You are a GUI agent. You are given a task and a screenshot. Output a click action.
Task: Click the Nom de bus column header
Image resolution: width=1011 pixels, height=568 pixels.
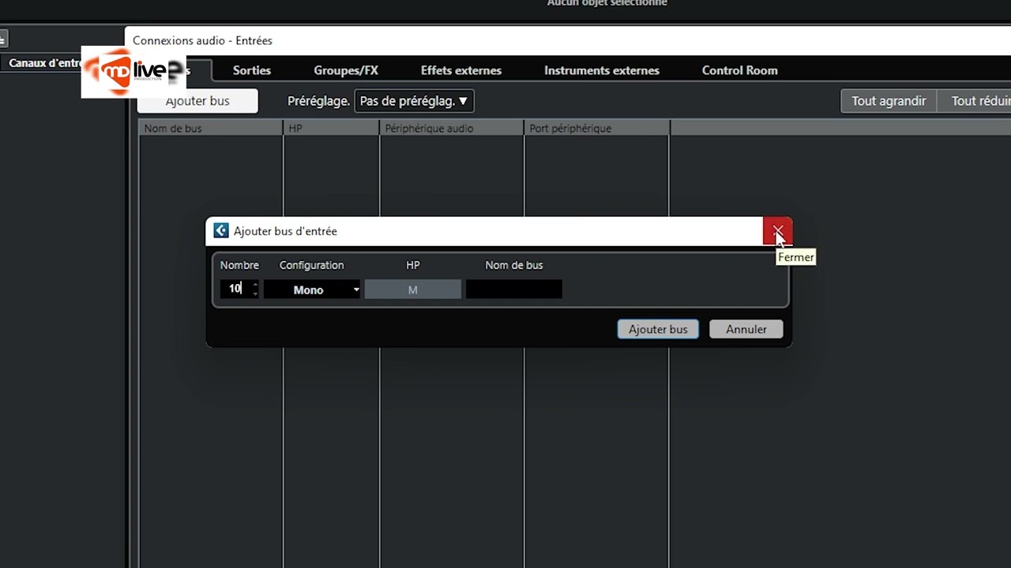211,128
